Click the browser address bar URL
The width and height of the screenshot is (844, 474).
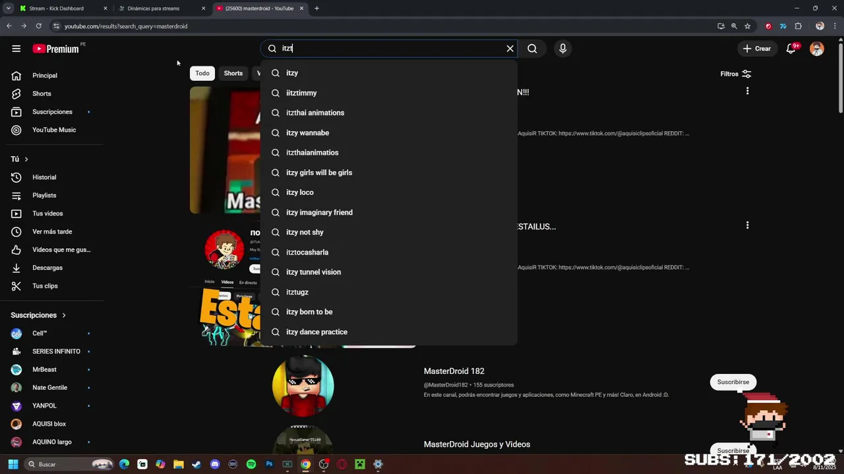pos(126,26)
